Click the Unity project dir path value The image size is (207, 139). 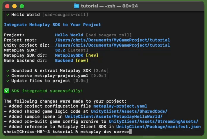(x=112, y=45)
